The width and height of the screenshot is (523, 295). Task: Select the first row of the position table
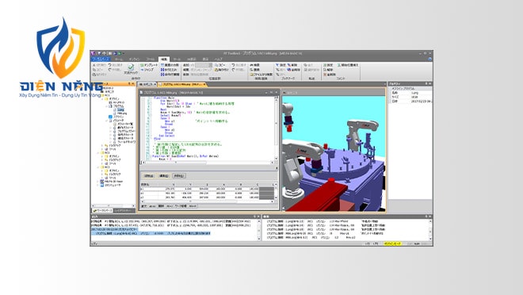tap(207, 189)
